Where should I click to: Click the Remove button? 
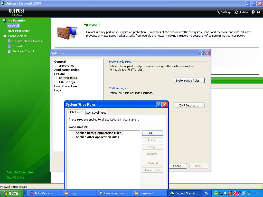[x=152, y=154]
